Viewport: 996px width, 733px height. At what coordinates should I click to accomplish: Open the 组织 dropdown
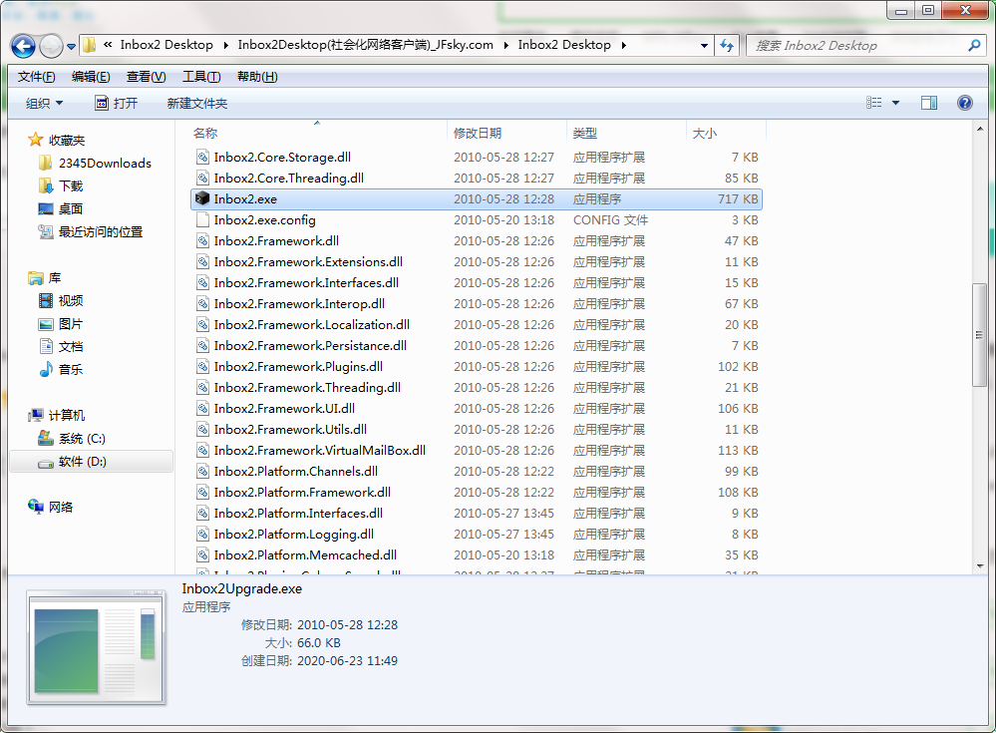click(x=44, y=103)
